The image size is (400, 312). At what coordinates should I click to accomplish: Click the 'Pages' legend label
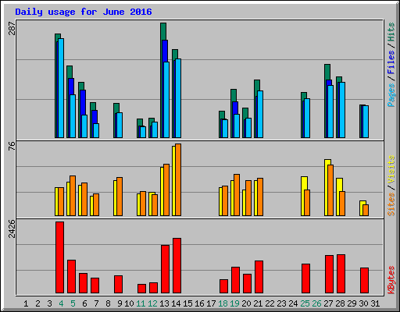click(391, 95)
